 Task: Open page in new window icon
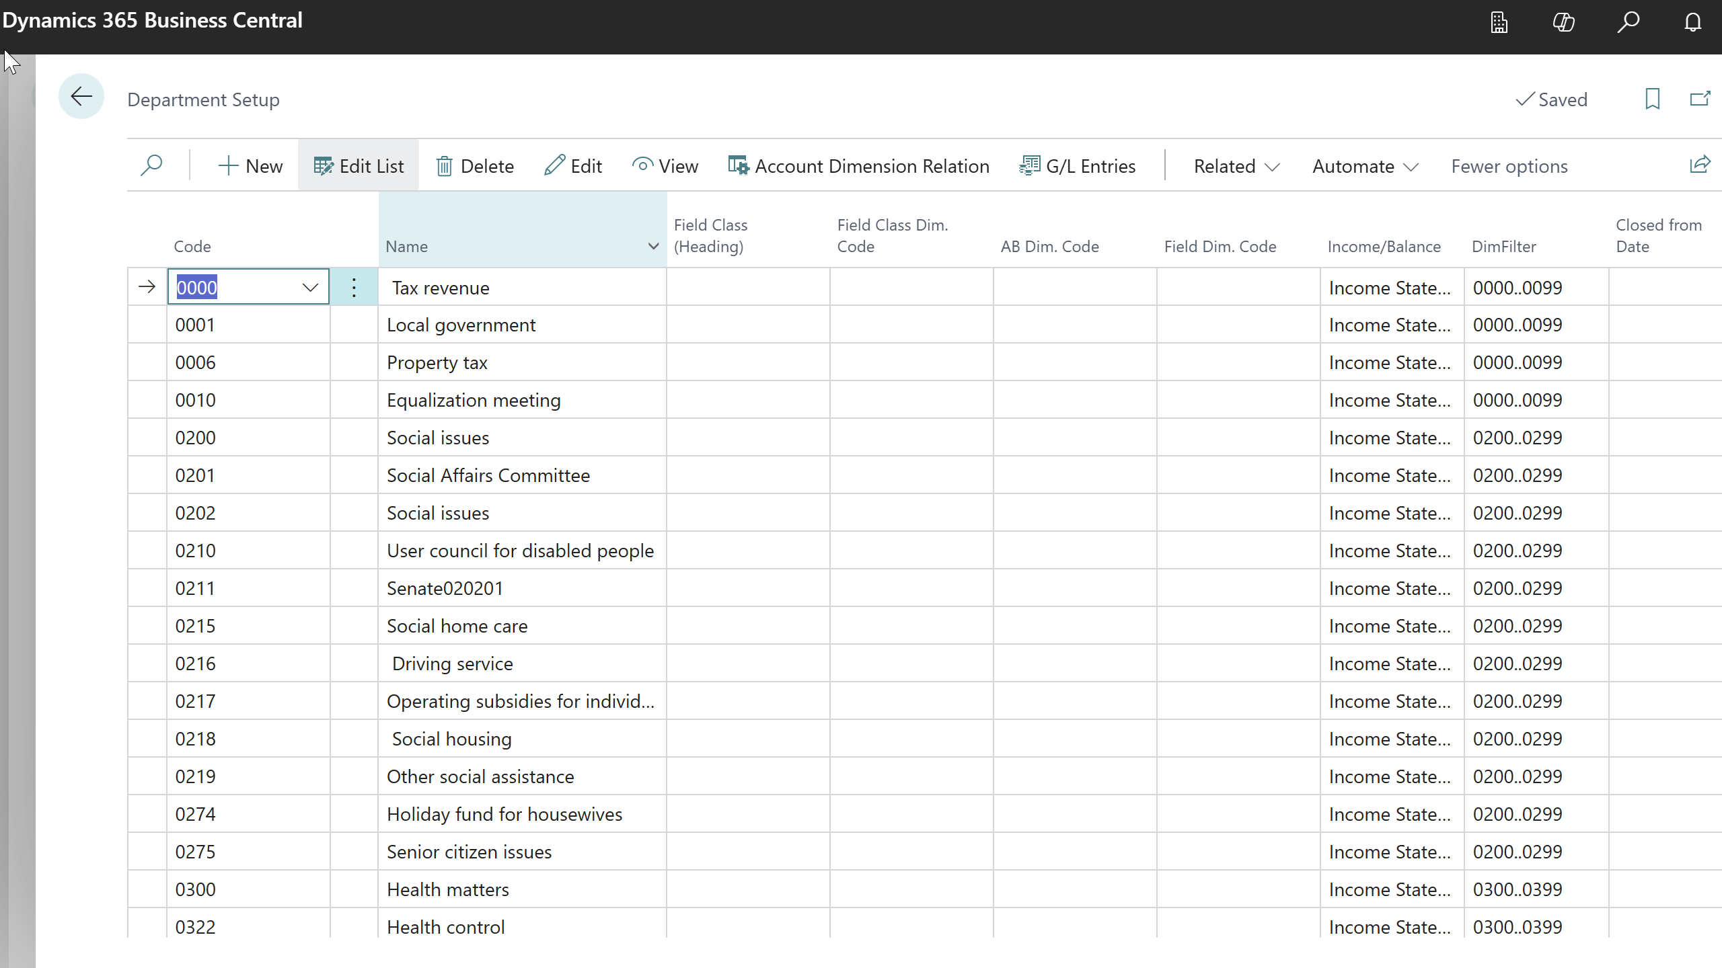click(1700, 99)
